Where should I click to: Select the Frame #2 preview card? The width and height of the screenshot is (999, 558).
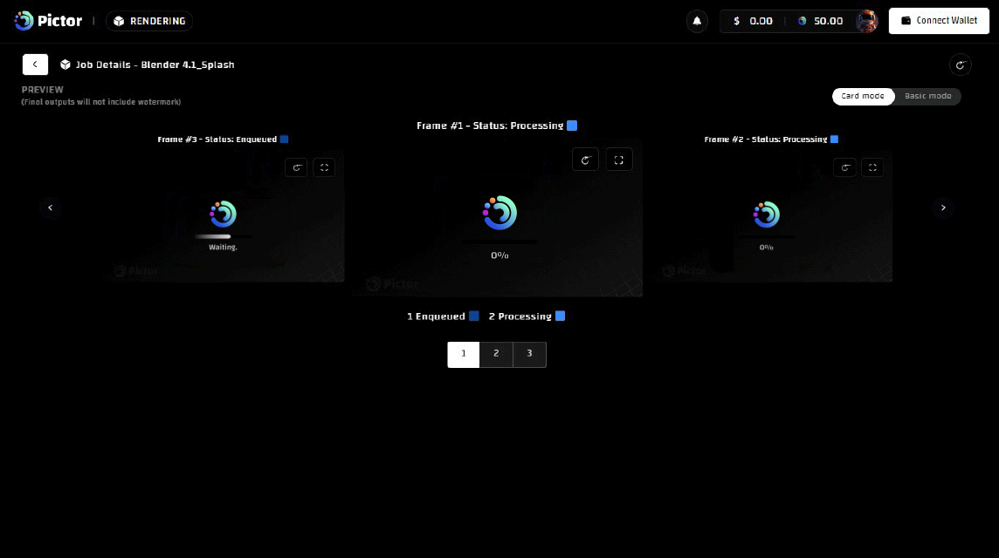pyautogui.click(x=772, y=216)
